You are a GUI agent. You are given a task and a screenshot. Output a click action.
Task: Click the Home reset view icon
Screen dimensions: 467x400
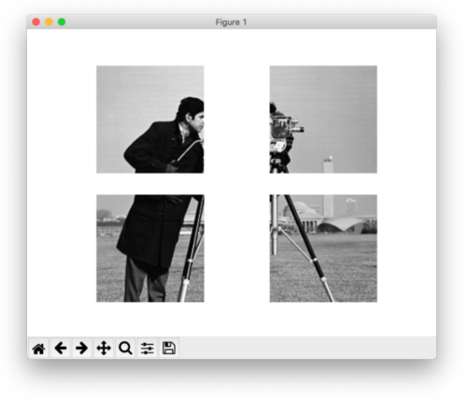(x=38, y=349)
